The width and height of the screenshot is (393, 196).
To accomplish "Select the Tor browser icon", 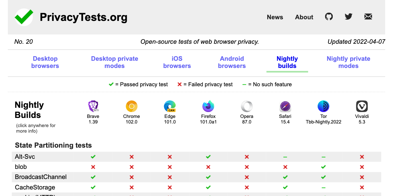I will [324, 106].
